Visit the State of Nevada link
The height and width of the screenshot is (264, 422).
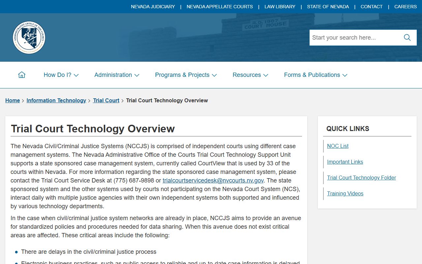tap(328, 7)
